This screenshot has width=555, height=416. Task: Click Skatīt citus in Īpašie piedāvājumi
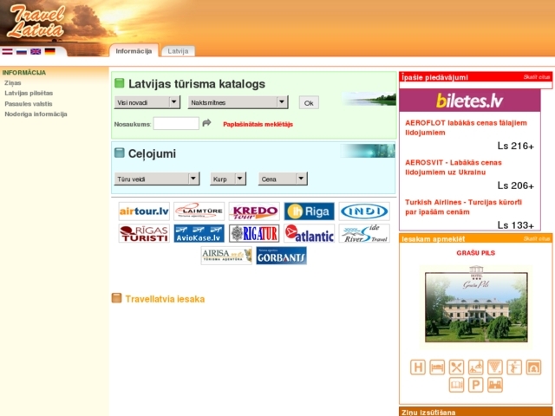coord(537,77)
